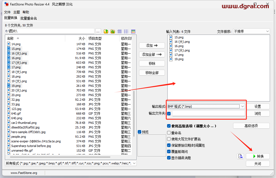Screen dimensions: 276x178
Task: Open the file type filter dropdown
Action: (71, 163)
